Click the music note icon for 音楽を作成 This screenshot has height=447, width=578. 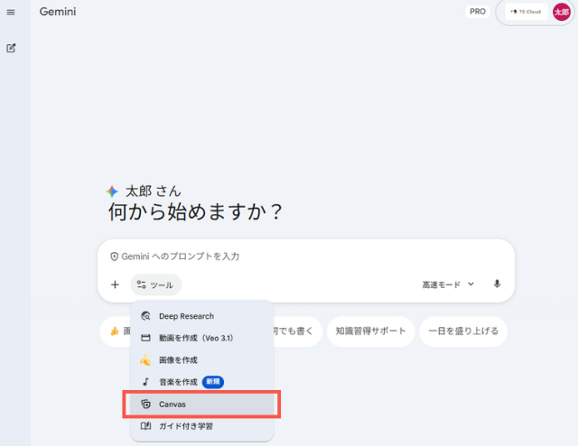tap(145, 382)
